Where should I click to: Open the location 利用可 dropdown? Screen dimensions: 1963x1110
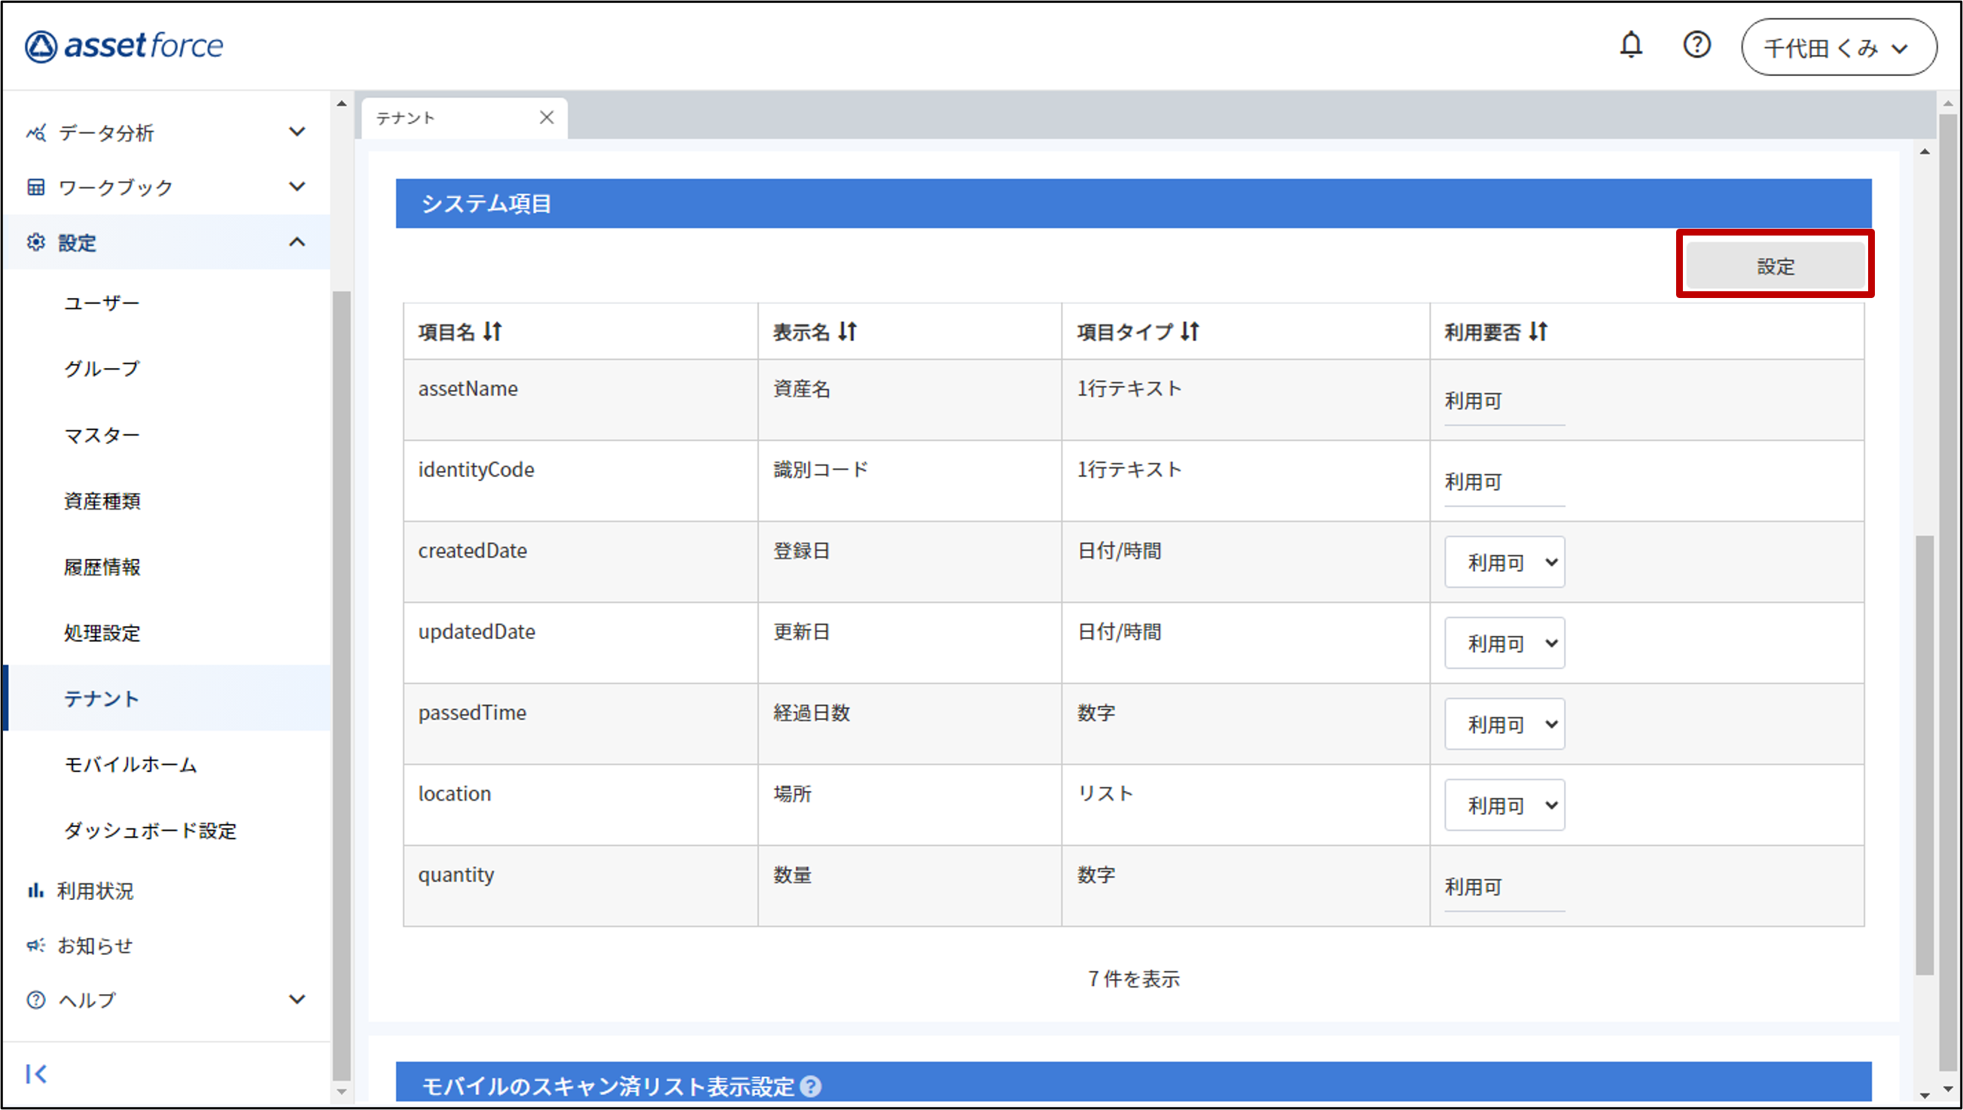click(1504, 805)
